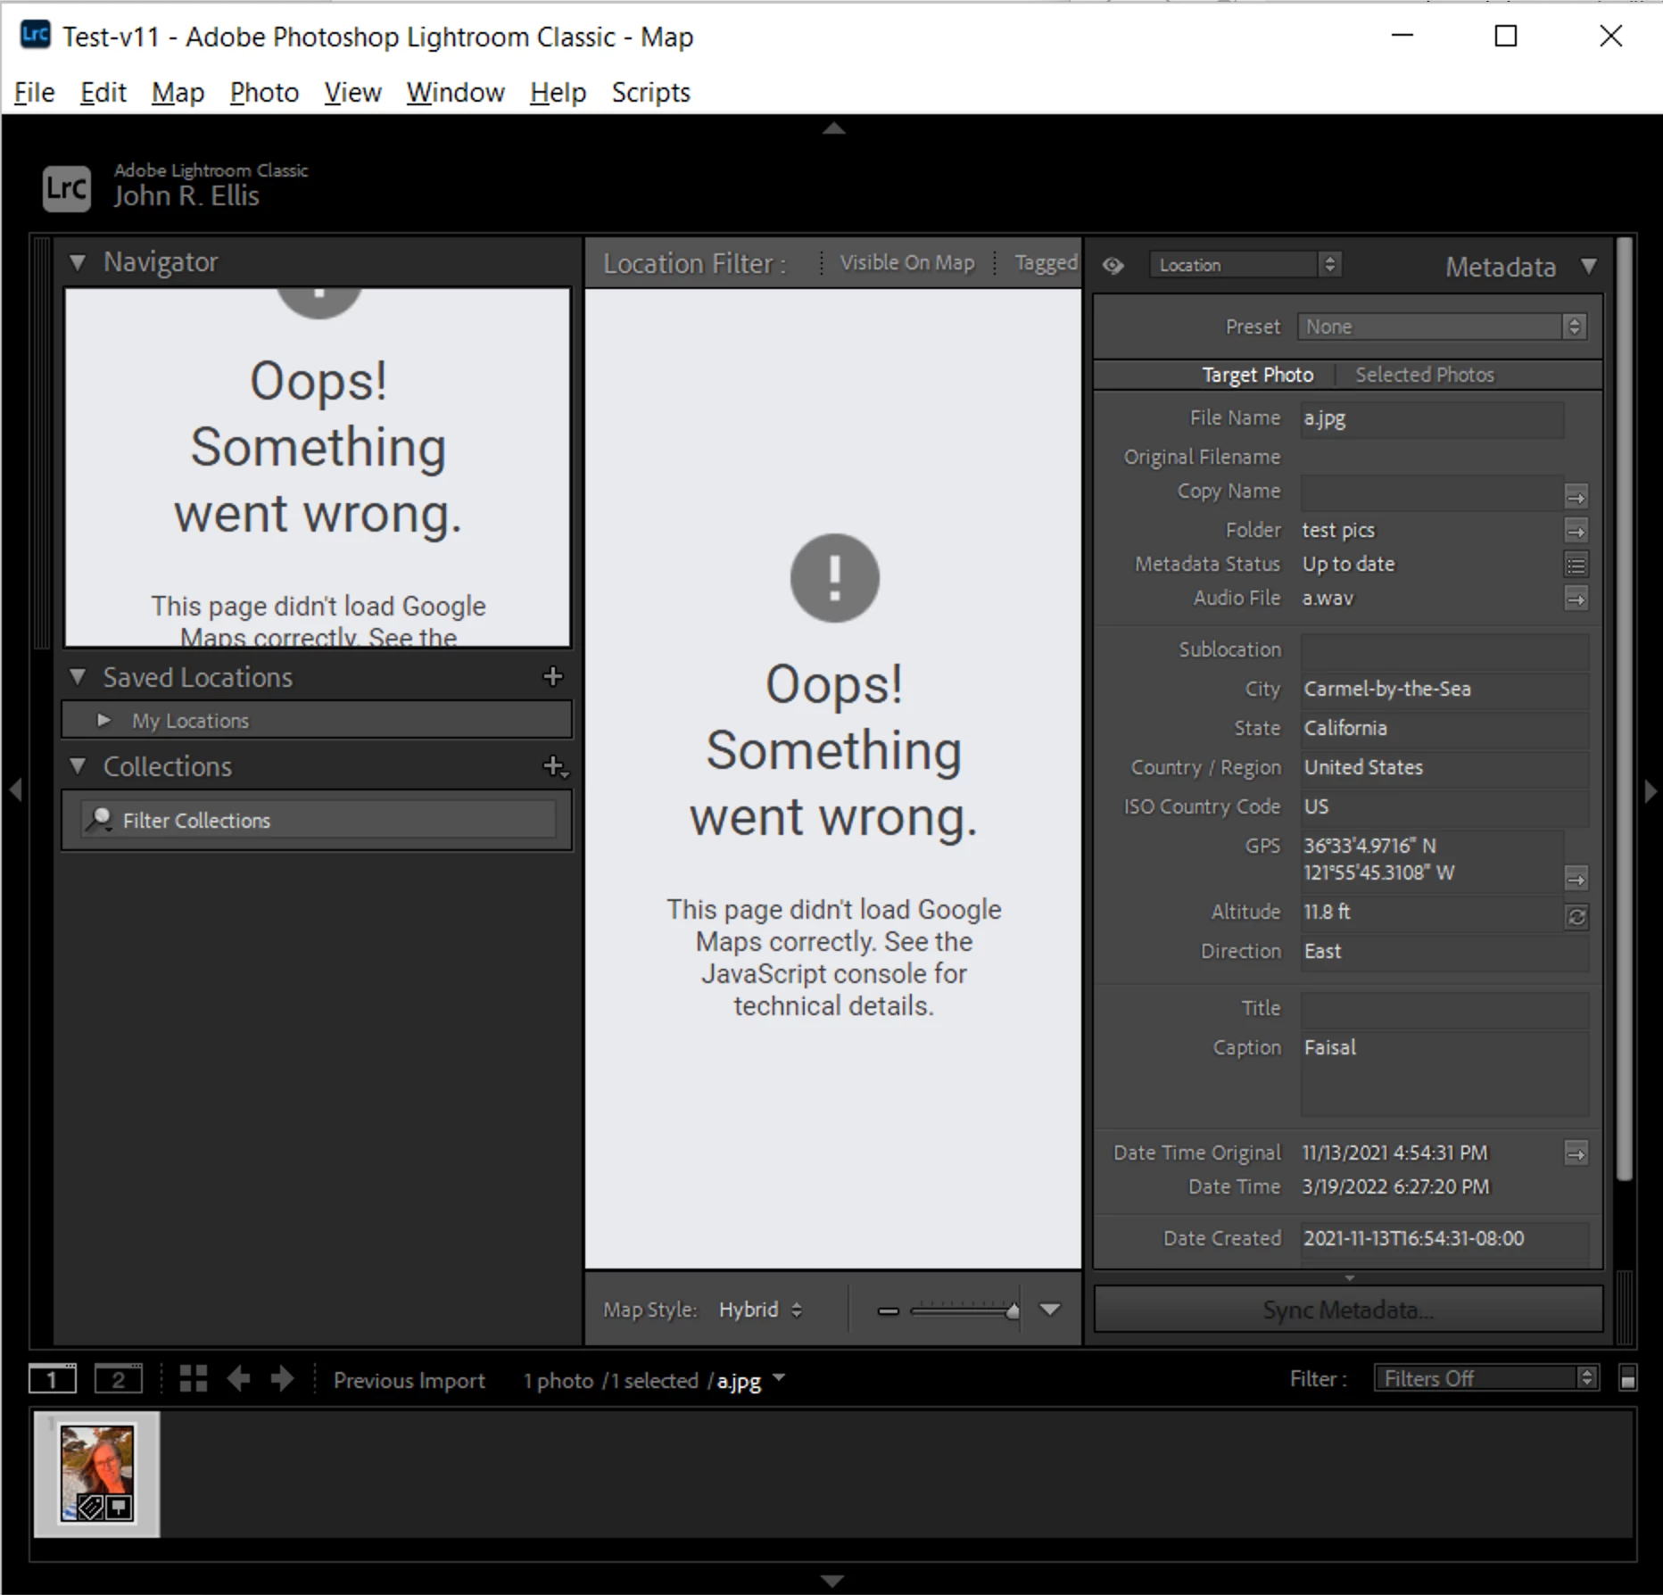Hide the top panel arrow

click(833, 128)
